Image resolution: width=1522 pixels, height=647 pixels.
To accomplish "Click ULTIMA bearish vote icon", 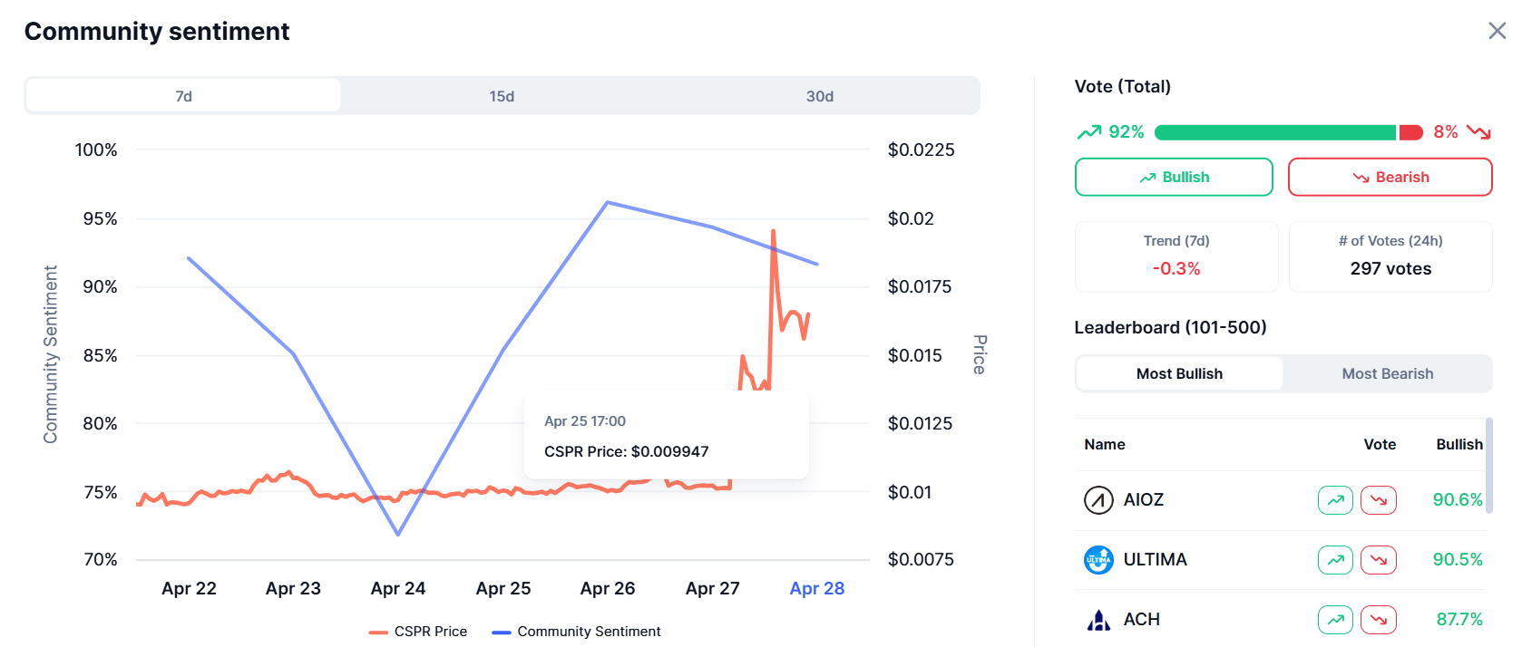I will point(1379,560).
